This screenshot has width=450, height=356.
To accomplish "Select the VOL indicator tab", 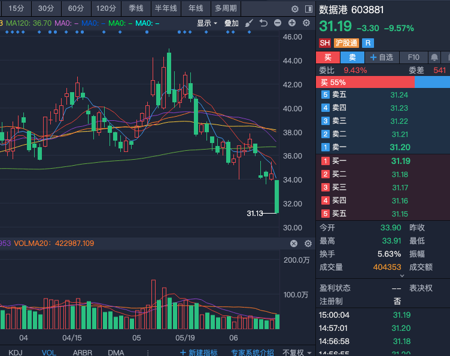I will click(x=49, y=352).
